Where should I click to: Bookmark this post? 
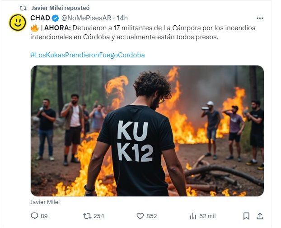click(x=246, y=216)
